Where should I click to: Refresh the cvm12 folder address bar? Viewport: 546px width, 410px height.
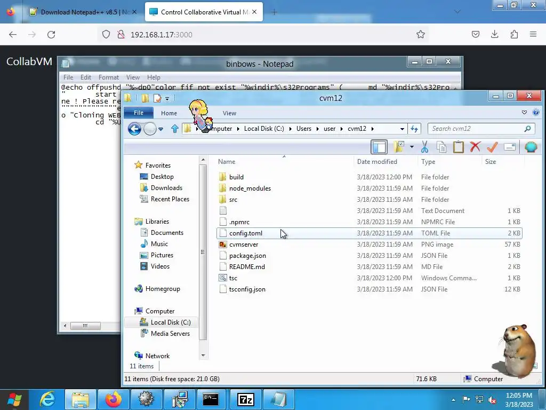(x=414, y=129)
